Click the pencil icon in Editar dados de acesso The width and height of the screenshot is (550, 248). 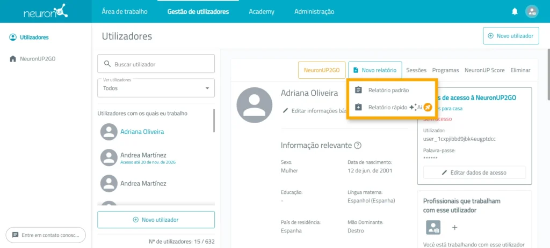(x=444, y=172)
